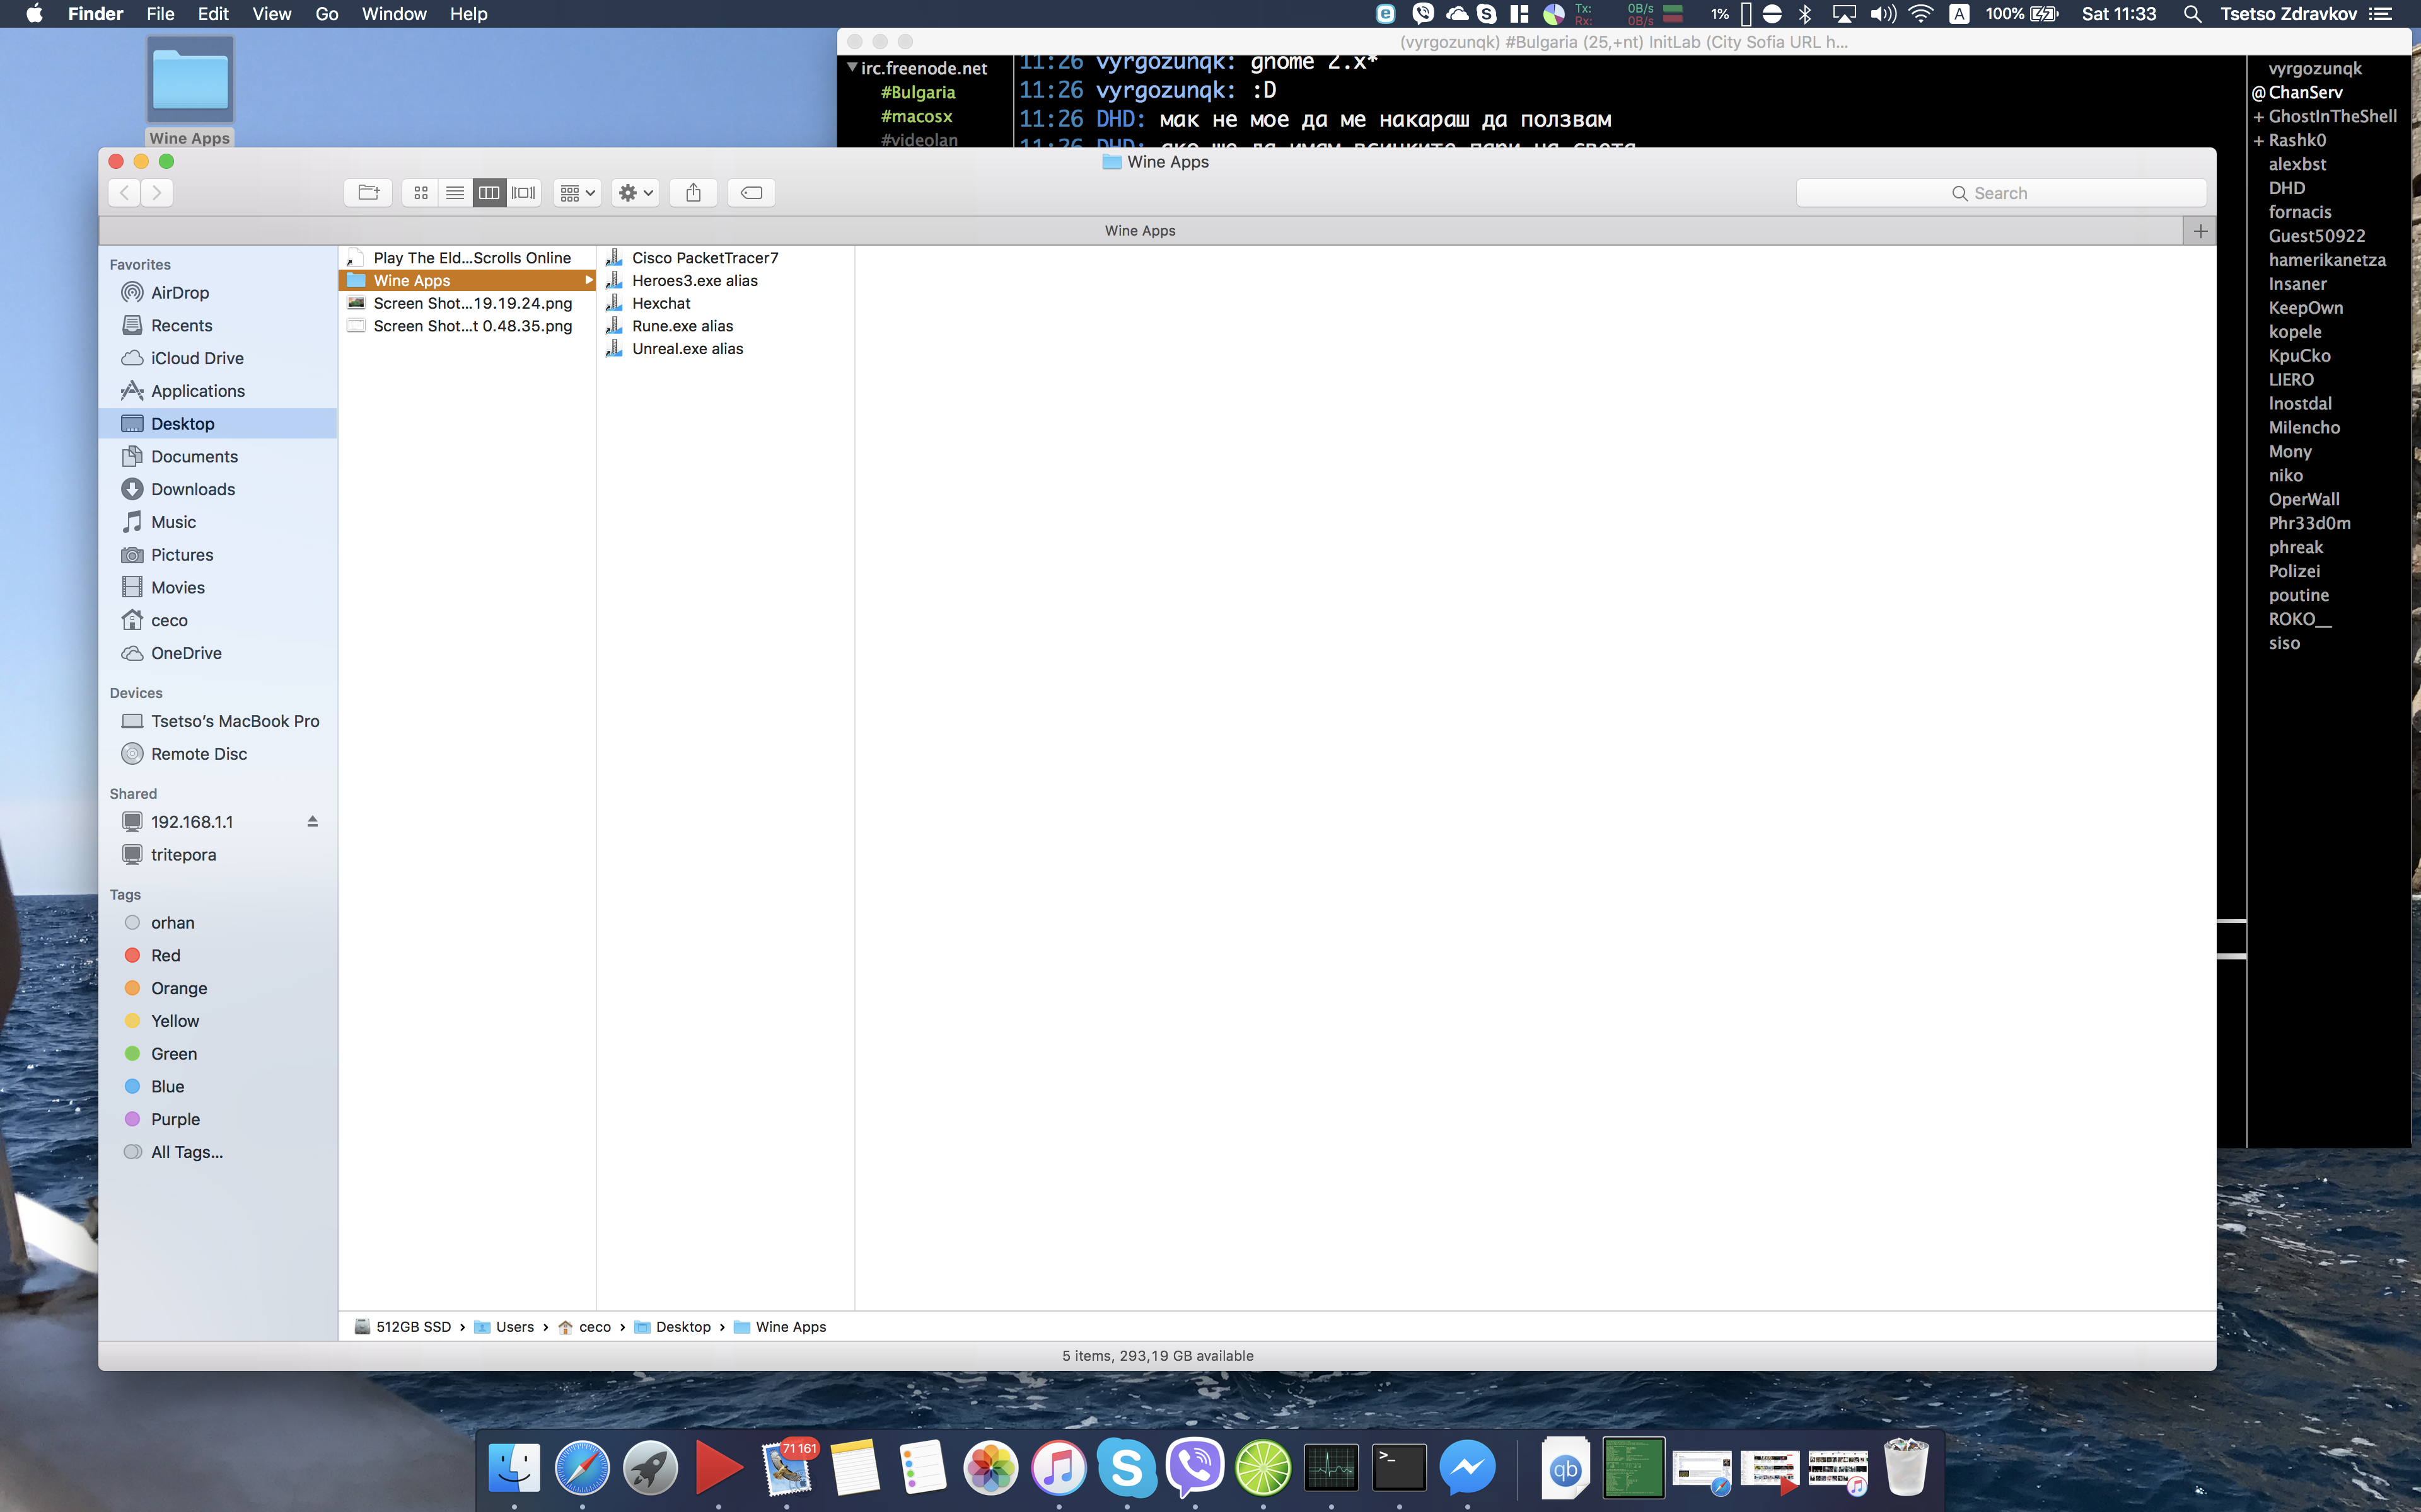Click 512GB SSD in path bar

pyautogui.click(x=403, y=1327)
